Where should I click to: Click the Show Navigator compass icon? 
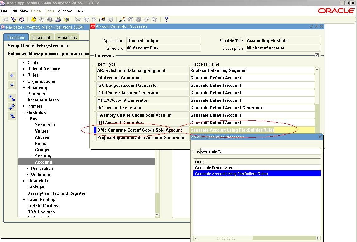(x=22, y=20)
